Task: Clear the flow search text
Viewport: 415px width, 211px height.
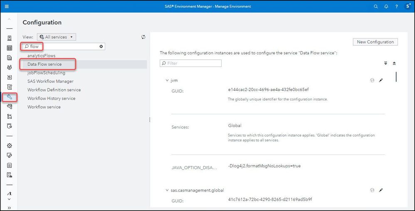Action: pyautogui.click(x=101, y=47)
